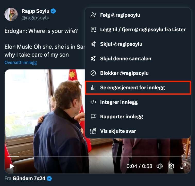Viewport: 195px width, 186px height.
Task: Click the follow-user icon next to Følg
Action: click(x=93, y=15)
